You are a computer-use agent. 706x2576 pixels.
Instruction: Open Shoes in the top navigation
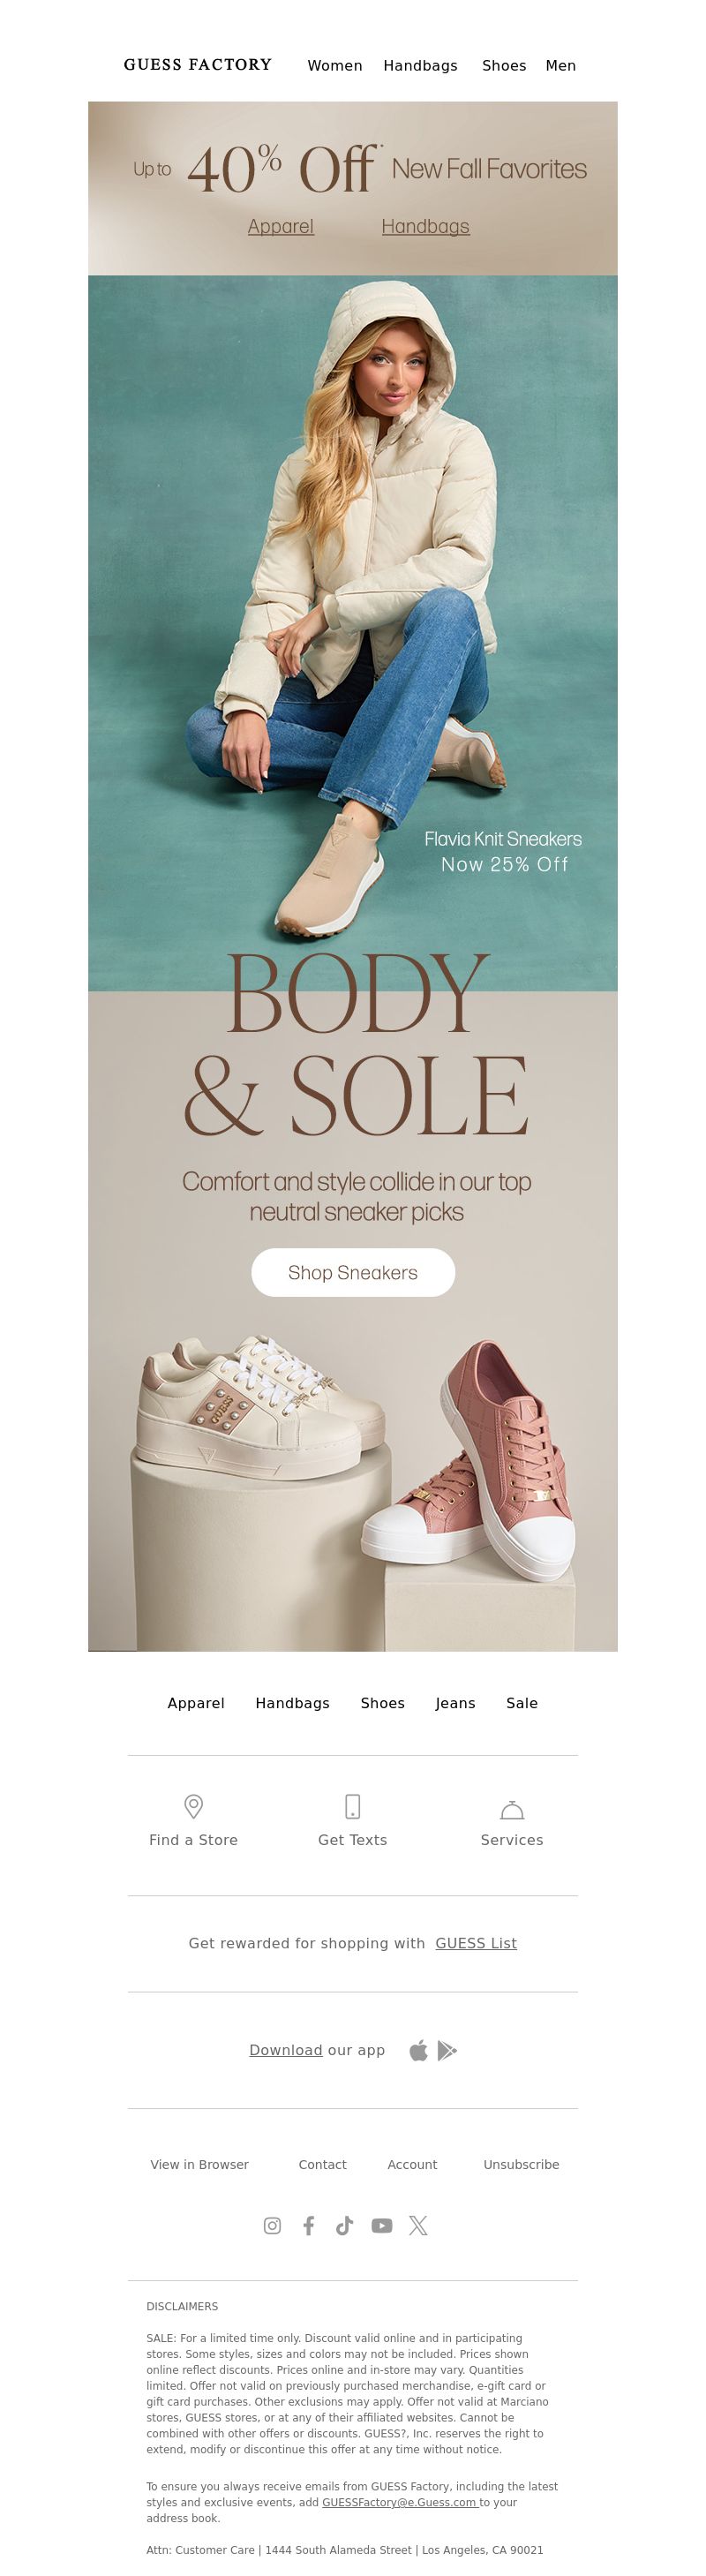click(504, 65)
